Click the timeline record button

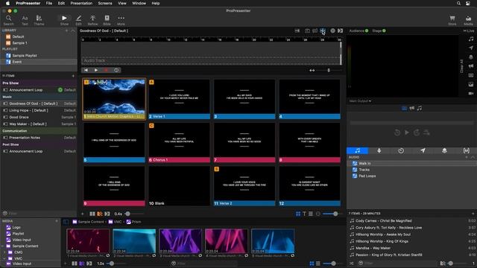click(x=106, y=70)
